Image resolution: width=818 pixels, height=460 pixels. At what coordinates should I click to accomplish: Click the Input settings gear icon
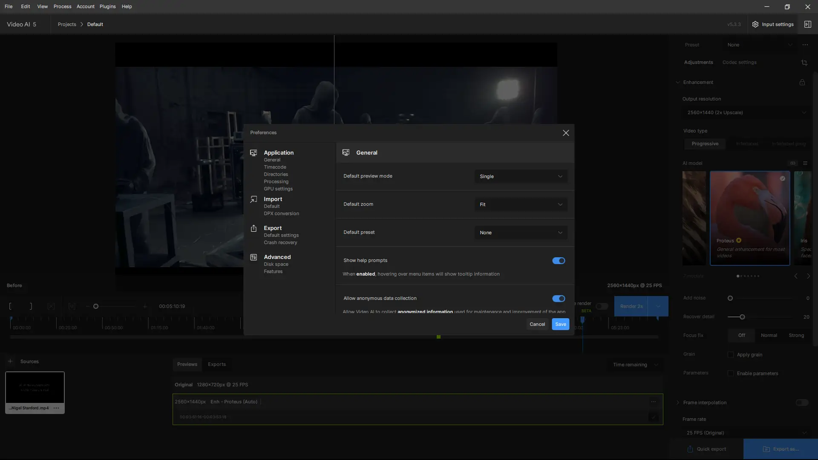click(755, 24)
